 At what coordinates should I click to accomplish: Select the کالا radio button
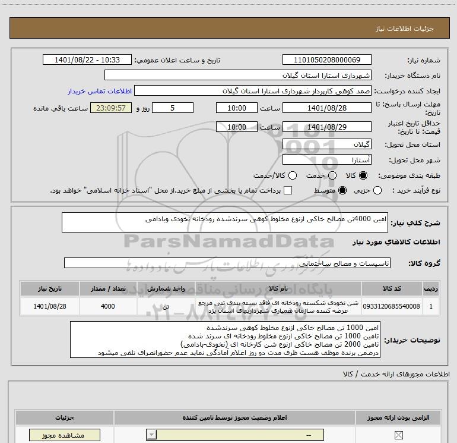coord(363,175)
